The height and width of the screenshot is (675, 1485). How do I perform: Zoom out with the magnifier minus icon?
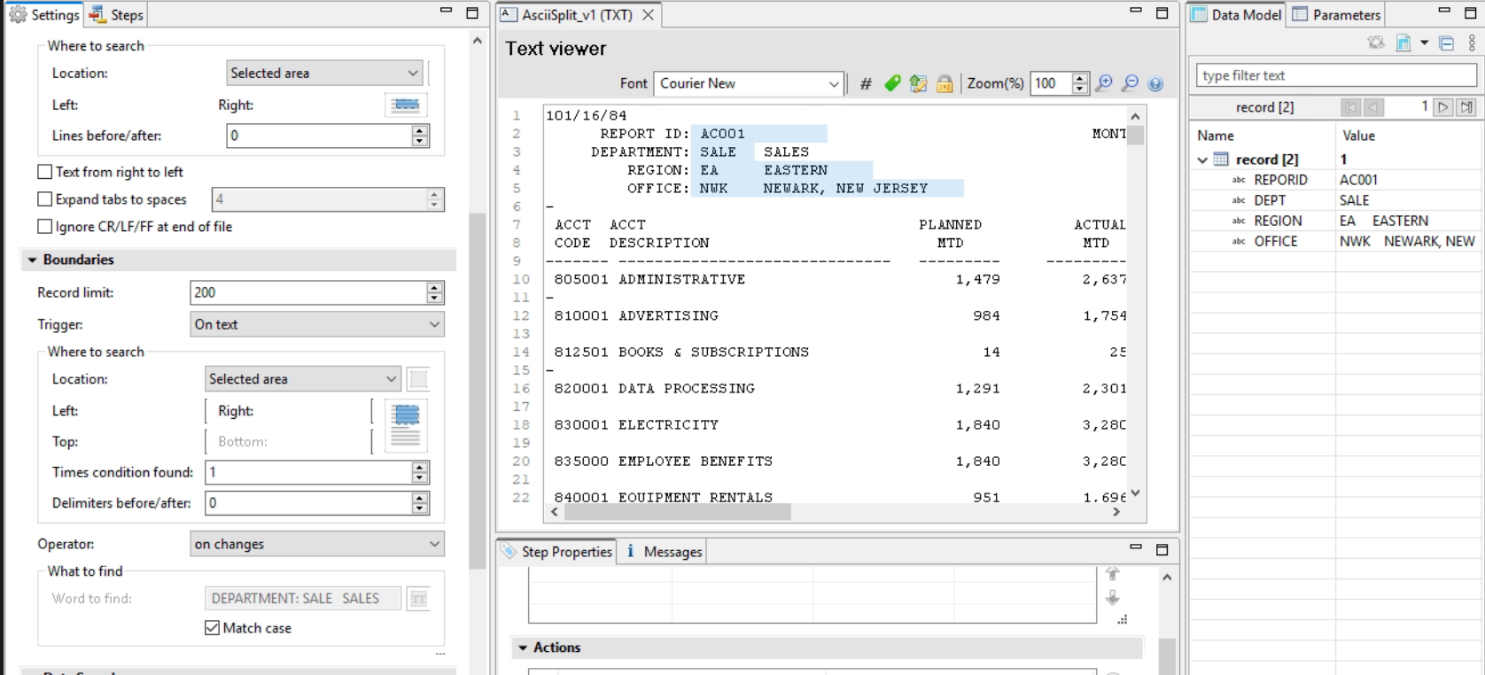click(x=1130, y=83)
